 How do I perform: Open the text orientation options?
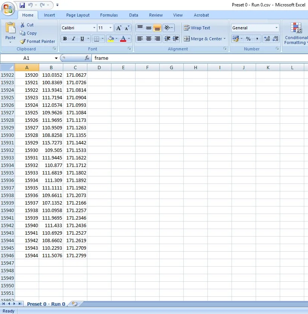coord(169,28)
